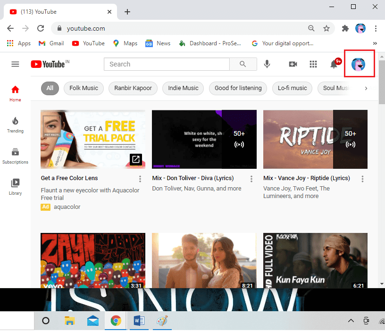Click the browser forward arrow

[x=25, y=28]
